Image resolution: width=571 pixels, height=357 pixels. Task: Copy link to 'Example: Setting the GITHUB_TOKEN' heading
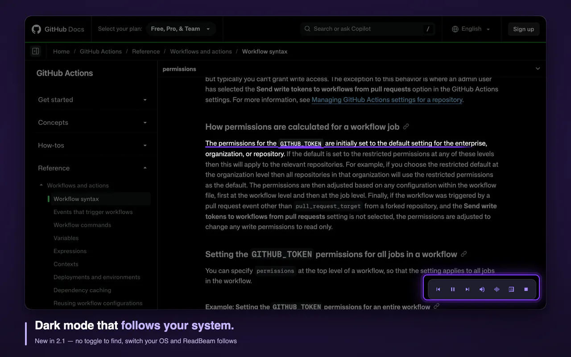(x=437, y=306)
